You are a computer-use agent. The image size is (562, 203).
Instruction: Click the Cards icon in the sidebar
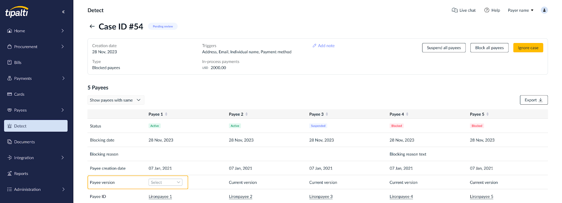(10, 94)
